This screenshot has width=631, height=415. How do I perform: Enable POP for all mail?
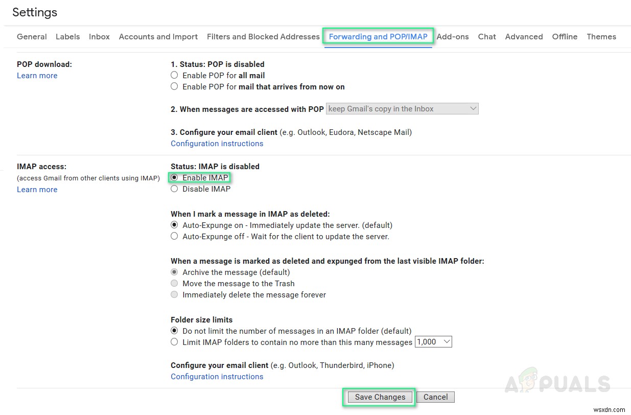pyautogui.click(x=174, y=75)
